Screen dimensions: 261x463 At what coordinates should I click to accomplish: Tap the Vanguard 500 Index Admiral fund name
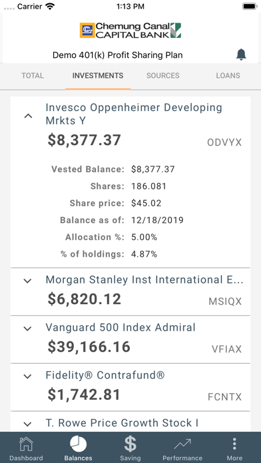[x=121, y=327]
